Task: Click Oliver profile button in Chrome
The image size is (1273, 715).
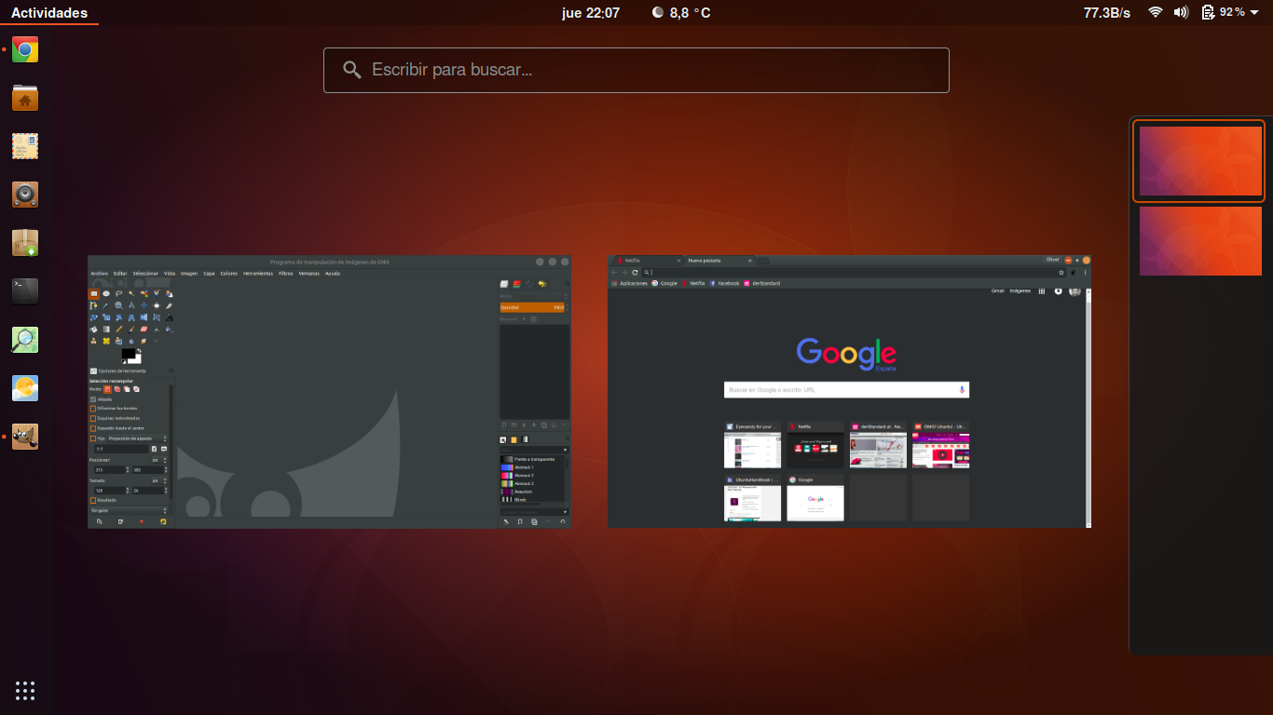Action: tap(1052, 260)
